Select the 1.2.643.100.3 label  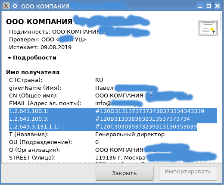coord(29,119)
